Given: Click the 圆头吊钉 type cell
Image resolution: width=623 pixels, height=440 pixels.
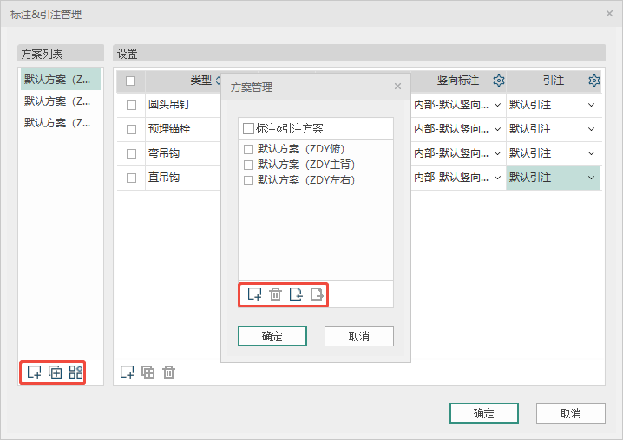Looking at the screenshot, I should pos(183,105).
